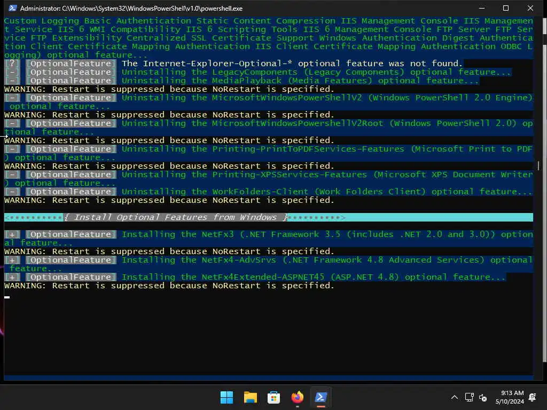Click the MicrosoftWindowsPowershellV2Root line
547x410 pixels.
269,128
